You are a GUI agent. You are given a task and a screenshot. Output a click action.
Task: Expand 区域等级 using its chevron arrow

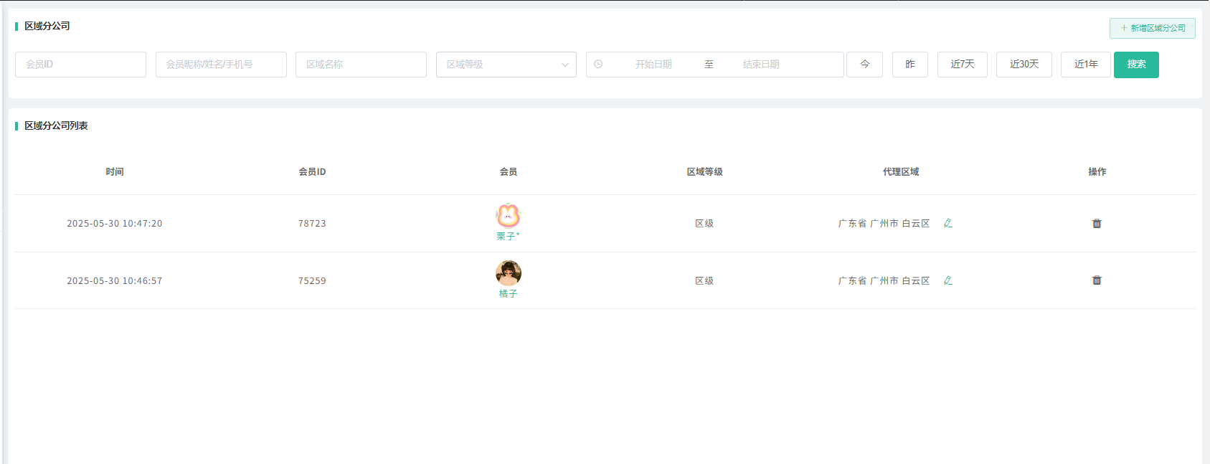(x=565, y=65)
